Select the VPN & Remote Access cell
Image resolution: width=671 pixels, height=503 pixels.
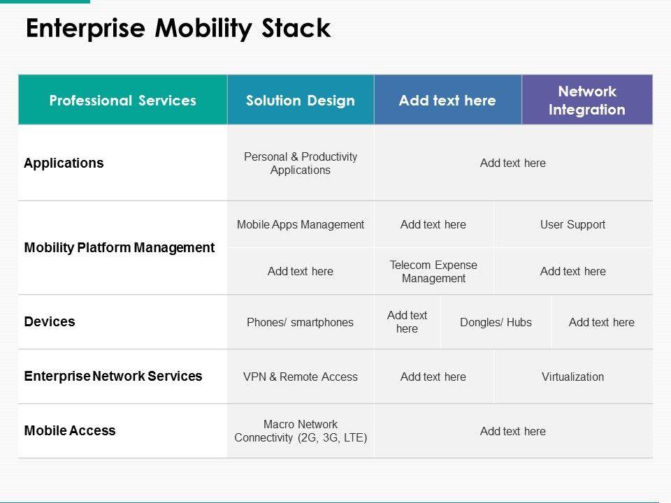[301, 377]
